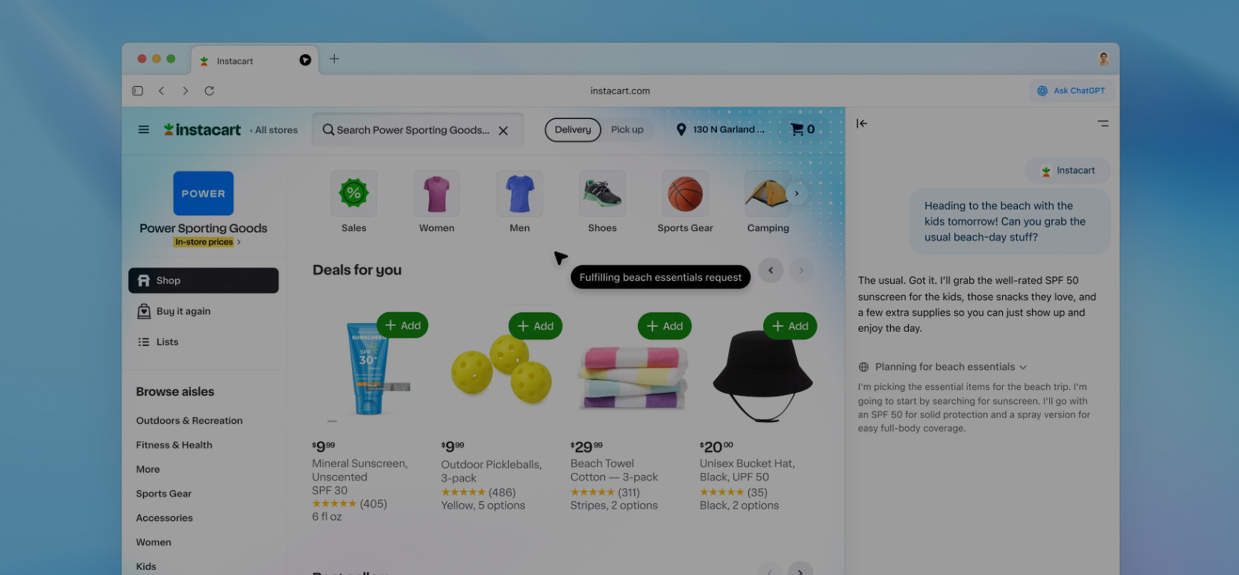Add the Beach Towel Cotton 3-pack
1239x575 pixels.
[x=664, y=326]
